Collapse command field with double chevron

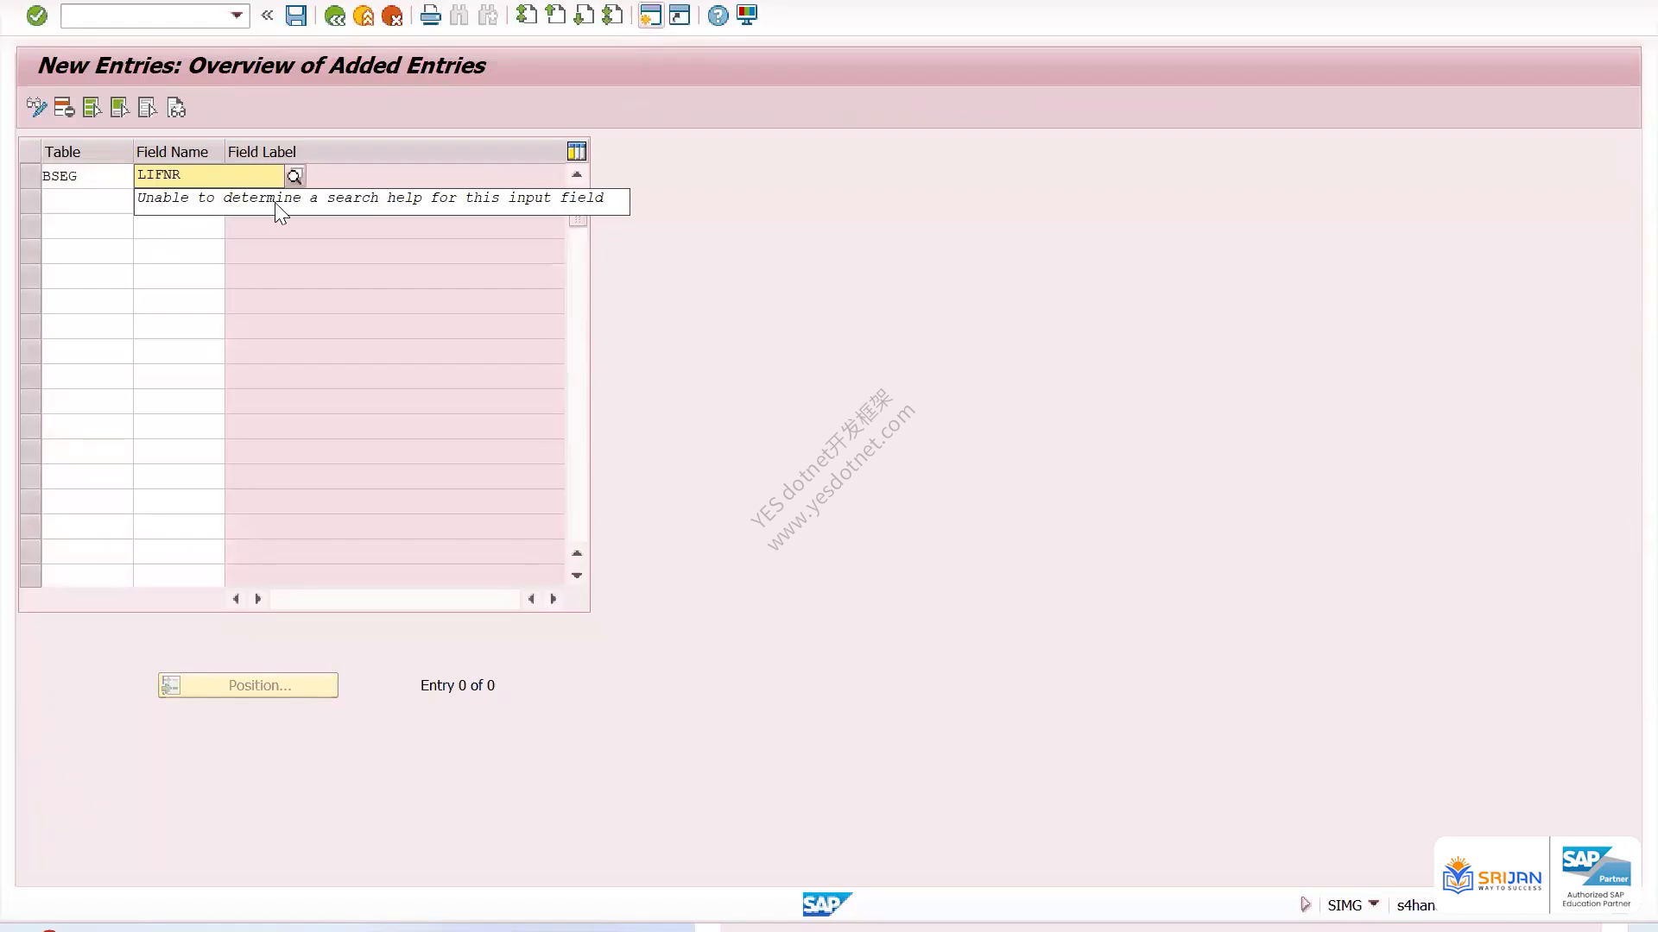268,16
